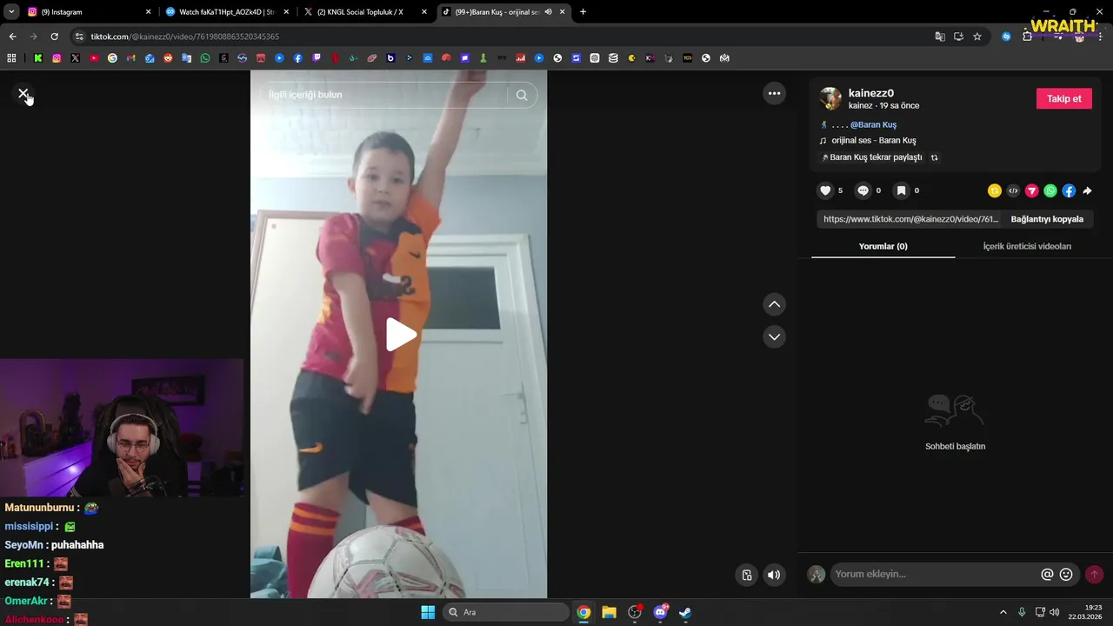Click the search magnifier icon over the video
Viewport: 1113px width, 626px height.
coord(522,95)
